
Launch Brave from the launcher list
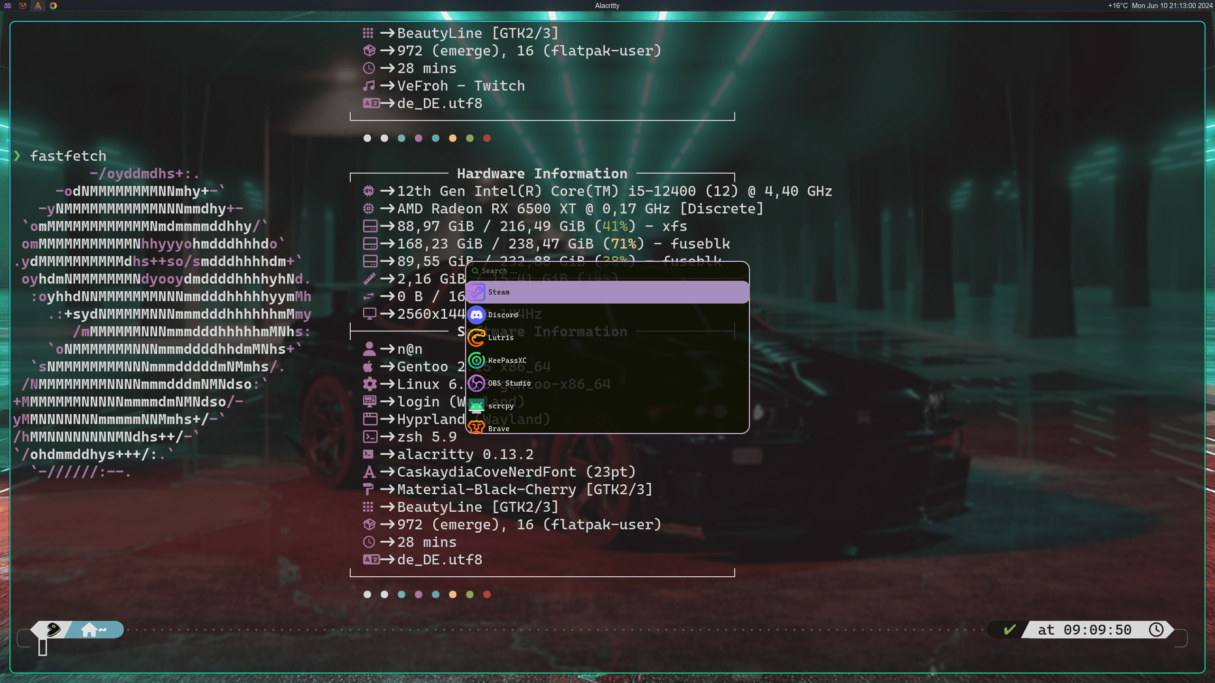pos(607,426)
